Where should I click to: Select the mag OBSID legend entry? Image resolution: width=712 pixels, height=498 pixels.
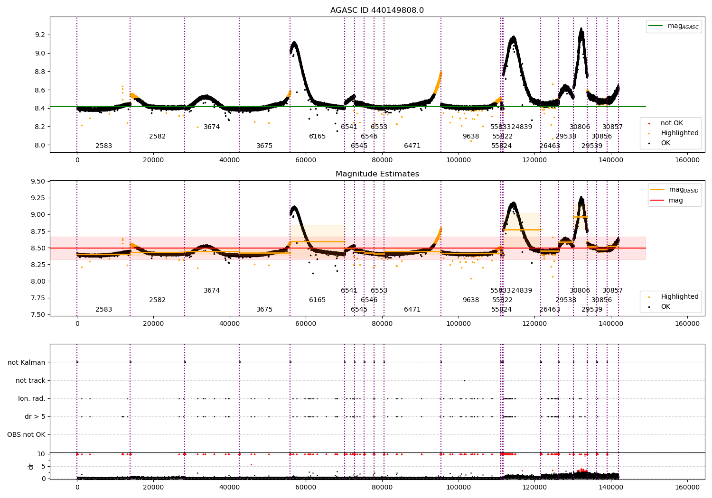coord(675,190)
